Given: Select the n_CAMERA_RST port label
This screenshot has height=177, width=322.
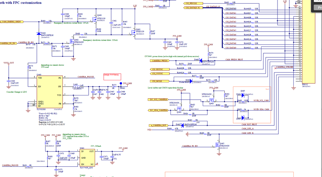Looking at the screenshot, I should 159,125.
